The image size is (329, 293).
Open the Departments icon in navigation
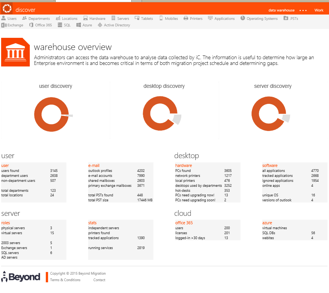[24, 18]
